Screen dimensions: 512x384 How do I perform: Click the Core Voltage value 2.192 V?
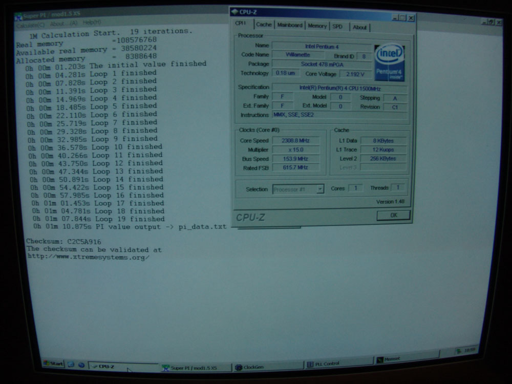pos(355,74)
